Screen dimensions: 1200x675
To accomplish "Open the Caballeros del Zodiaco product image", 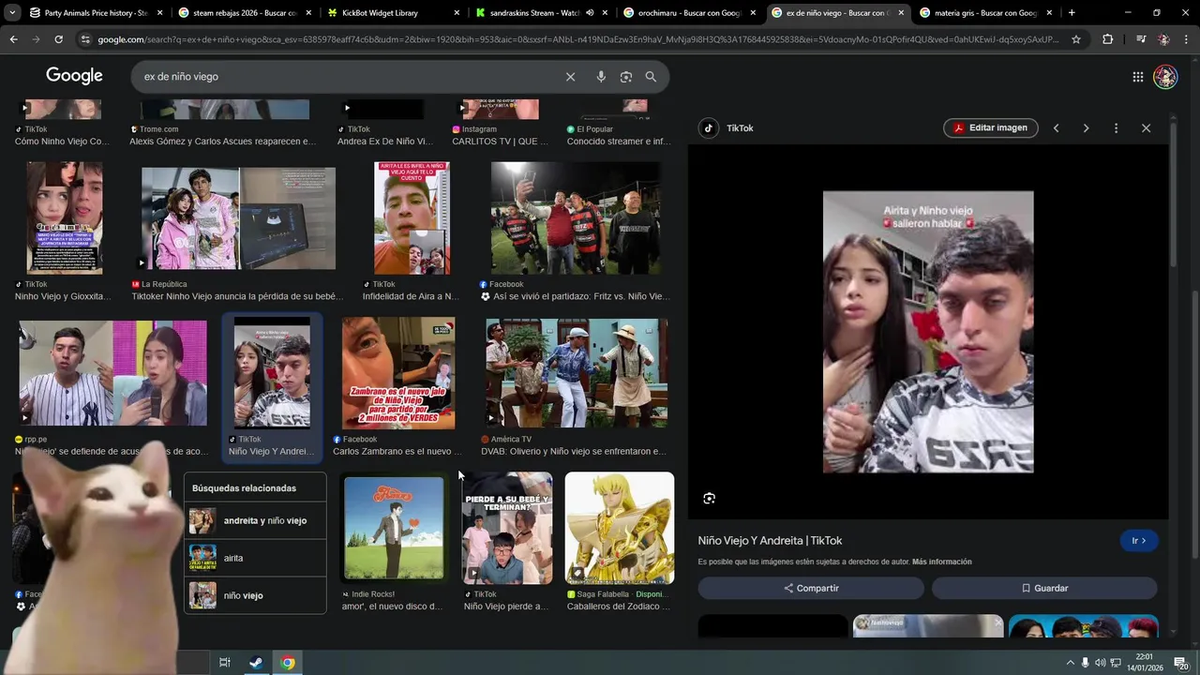I will 620,528.
